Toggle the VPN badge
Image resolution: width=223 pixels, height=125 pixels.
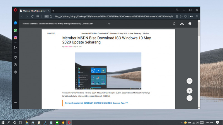coord(47,16)
